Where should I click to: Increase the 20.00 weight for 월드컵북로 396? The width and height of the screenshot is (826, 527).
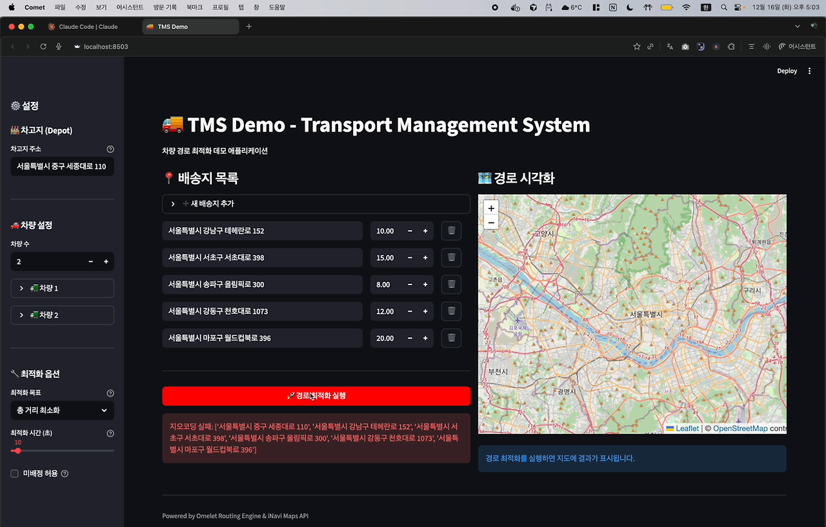click(x=425, y=338)
